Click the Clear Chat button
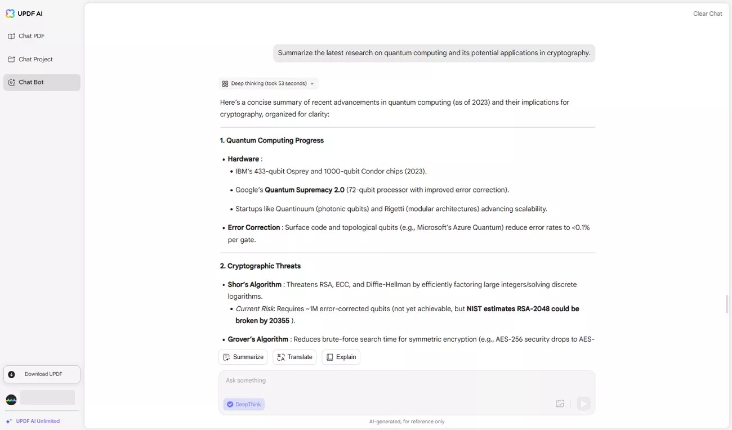Image resolution: width=732 pixels, height=430 pixels. pos(707,14)
